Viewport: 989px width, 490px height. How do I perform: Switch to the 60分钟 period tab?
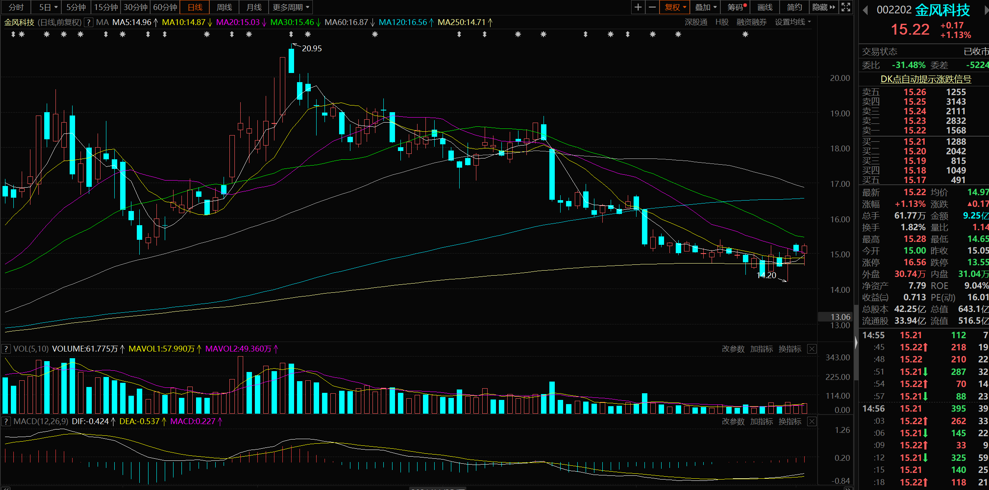pos(165,7)
